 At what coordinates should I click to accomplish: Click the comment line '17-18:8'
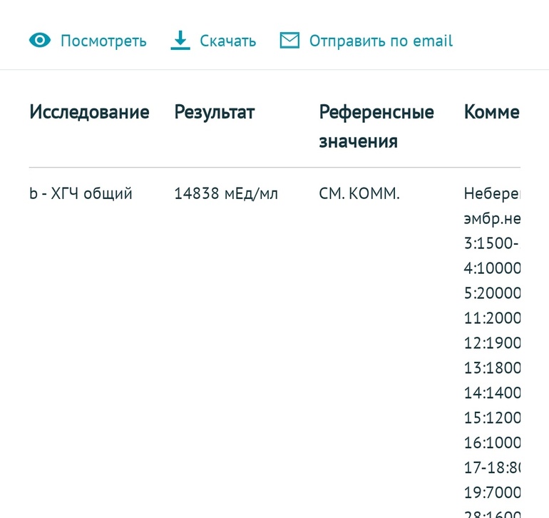tap(492, 467)
